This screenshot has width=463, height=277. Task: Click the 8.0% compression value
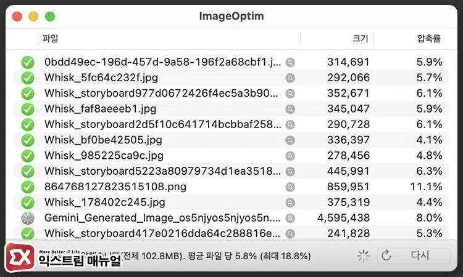point(429,218)
